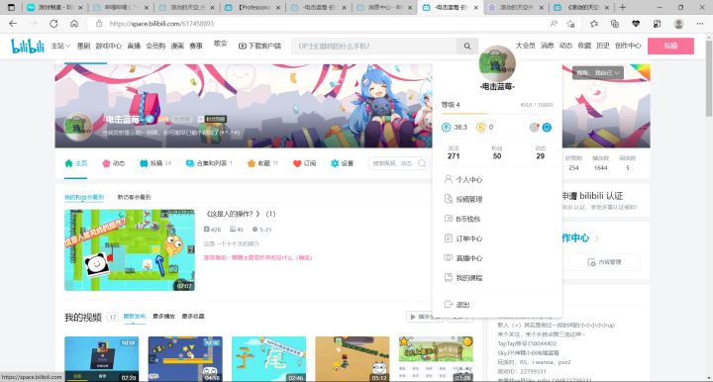Add page to favorites star icon

click(x=571, y=24)
